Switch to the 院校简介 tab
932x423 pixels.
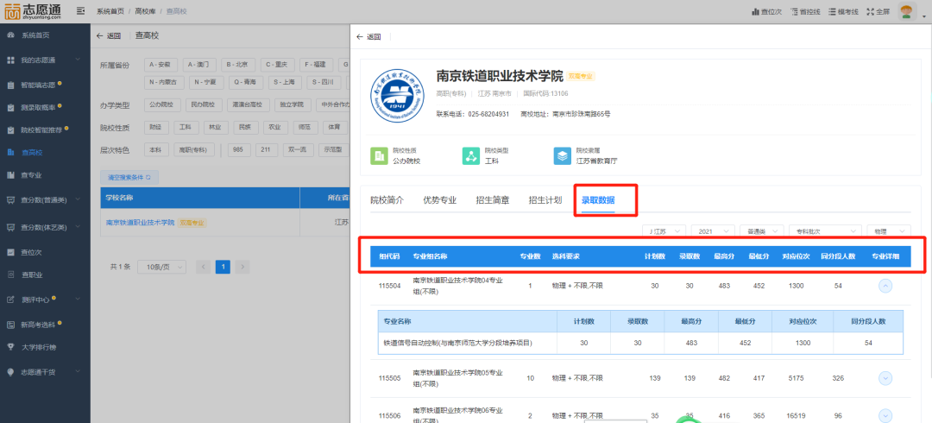coord(387,200)
